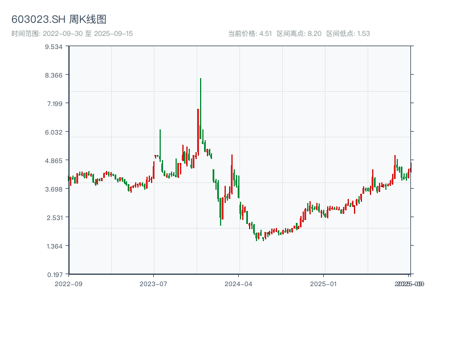Select the 2023-07 x-axis date label
Viewport: 456px width, 342px height.
154,283
